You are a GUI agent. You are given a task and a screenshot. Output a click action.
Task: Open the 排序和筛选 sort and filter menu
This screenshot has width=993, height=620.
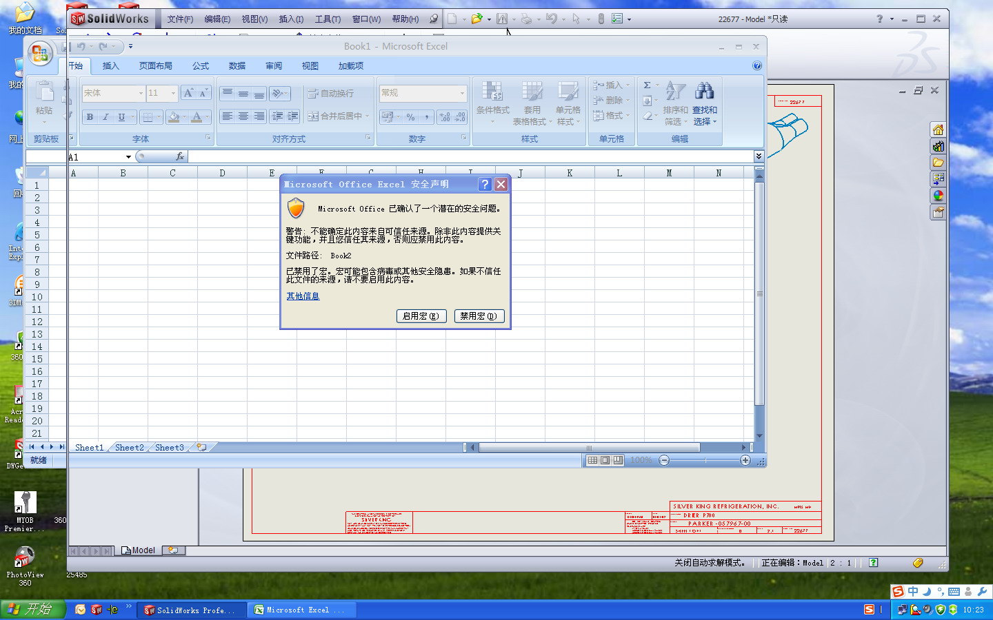675,103
